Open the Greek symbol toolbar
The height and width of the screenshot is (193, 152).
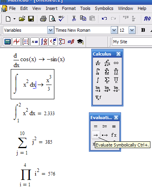click(71, 42)
